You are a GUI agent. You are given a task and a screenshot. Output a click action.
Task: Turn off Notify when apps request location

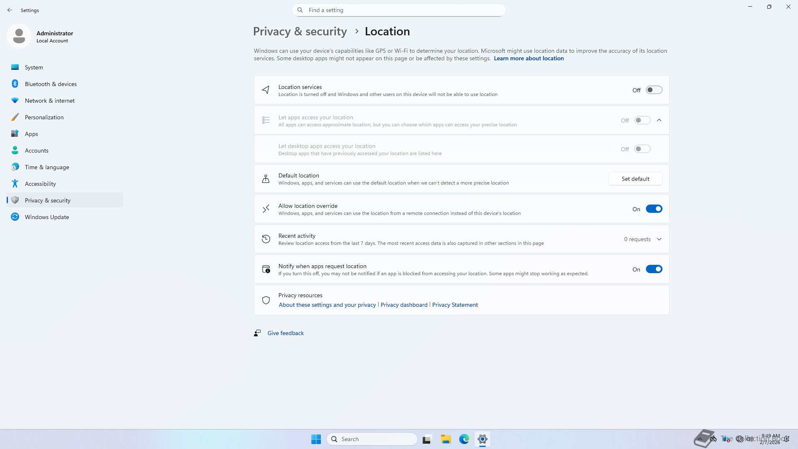(x=654, y=269)
